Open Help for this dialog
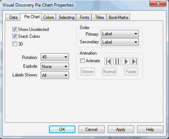This screenshot has width=169, height=139. [150, 130]
